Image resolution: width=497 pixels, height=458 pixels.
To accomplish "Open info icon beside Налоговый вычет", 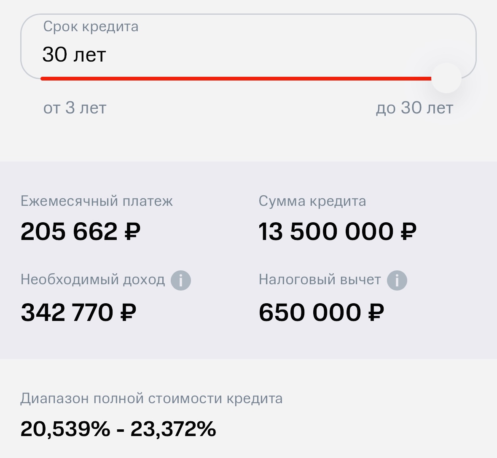I will coord(397,280).
